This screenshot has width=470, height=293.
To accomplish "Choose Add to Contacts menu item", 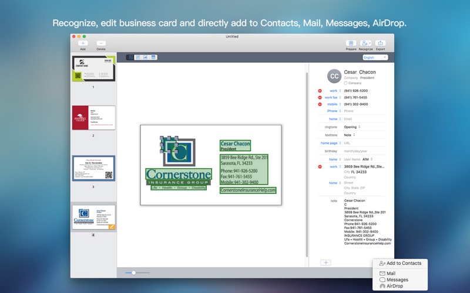I will coord(400,263).
